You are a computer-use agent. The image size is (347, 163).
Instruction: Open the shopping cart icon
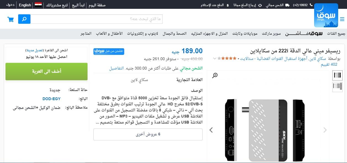(11, 19)
